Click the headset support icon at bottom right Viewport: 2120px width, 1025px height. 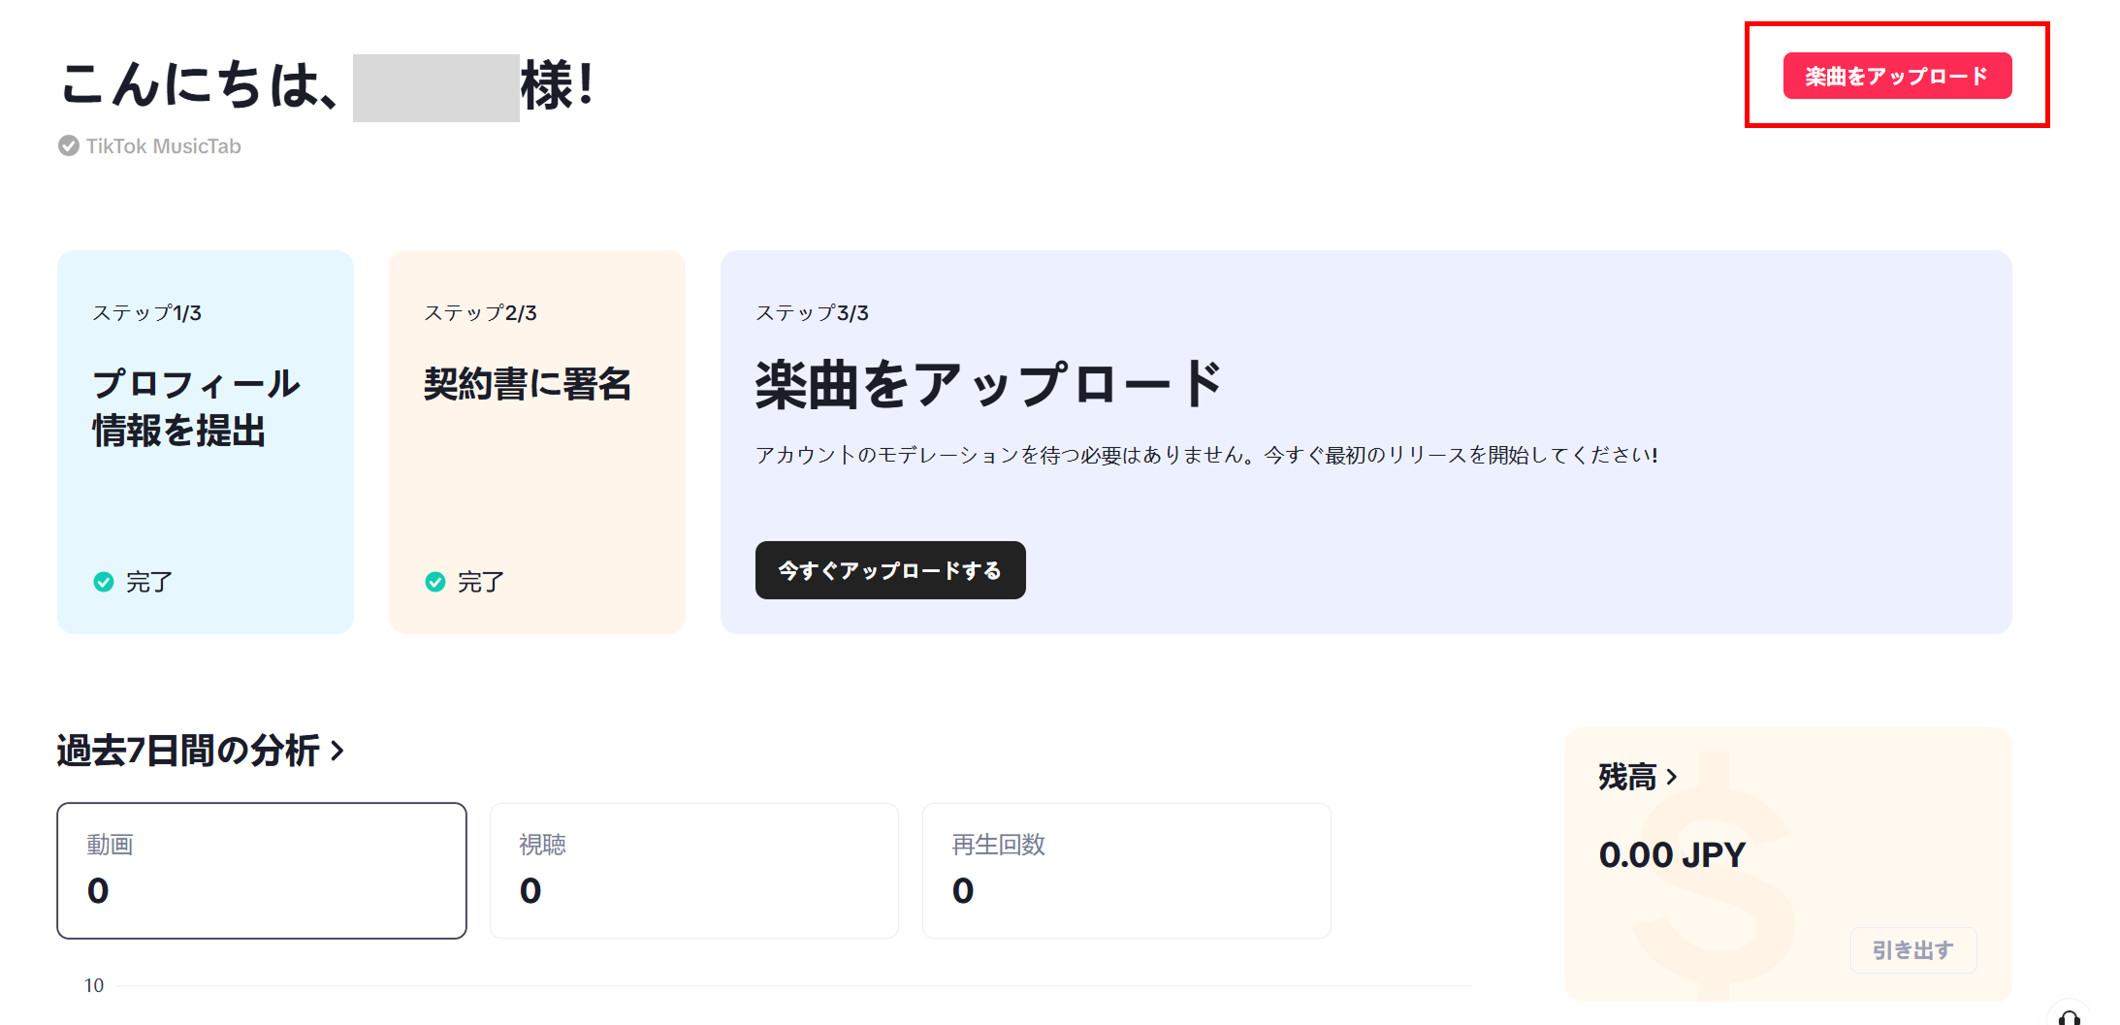click(2069, 1014)
